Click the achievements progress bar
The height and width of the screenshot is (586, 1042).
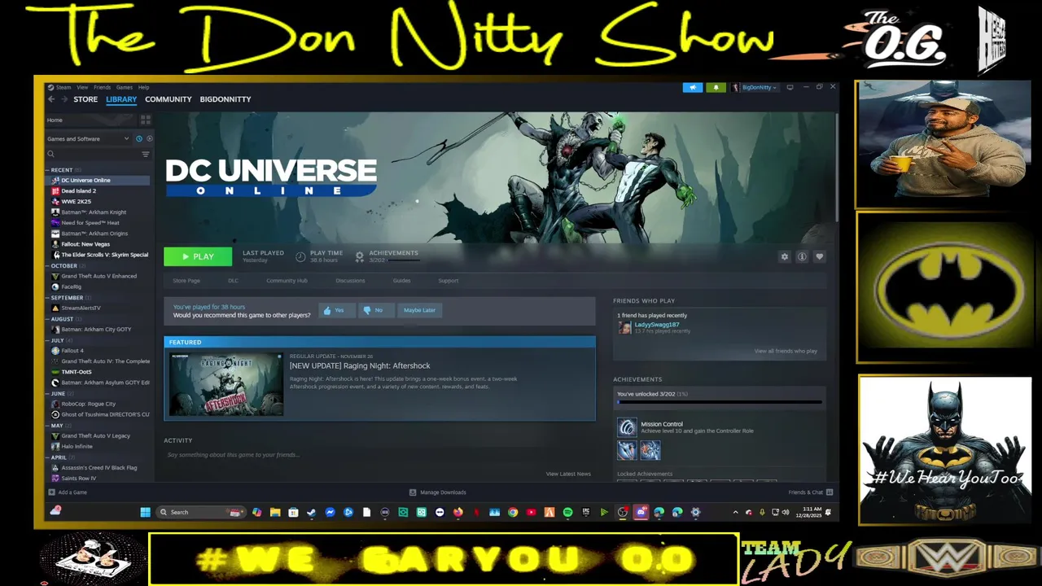(x=719, y=402)
